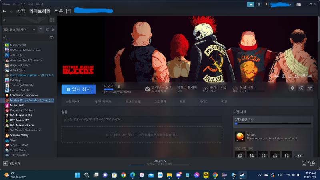Open the Strike achievement icon
The width and height of the screenshot is (320, 180).
pyautogui.click(x=240, y=136)
